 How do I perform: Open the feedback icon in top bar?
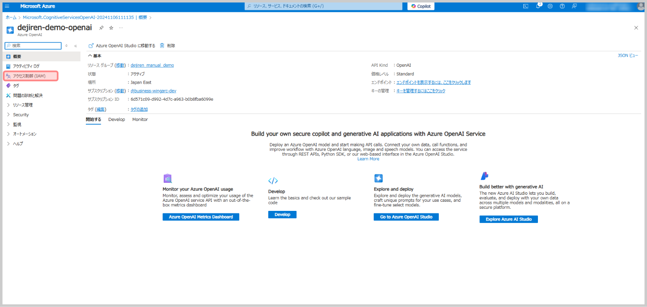(x=574, y=6)
